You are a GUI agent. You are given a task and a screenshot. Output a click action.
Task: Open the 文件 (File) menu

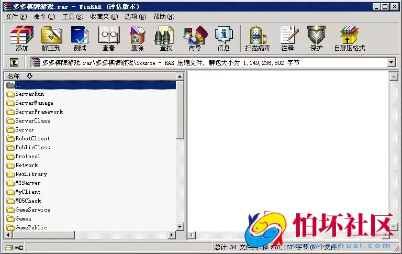tap(16, 17)
